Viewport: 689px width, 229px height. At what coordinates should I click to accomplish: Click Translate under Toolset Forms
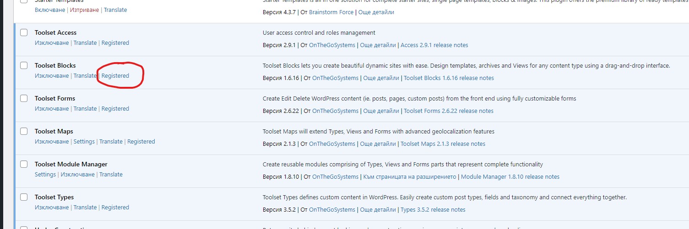tap(85, 108)
